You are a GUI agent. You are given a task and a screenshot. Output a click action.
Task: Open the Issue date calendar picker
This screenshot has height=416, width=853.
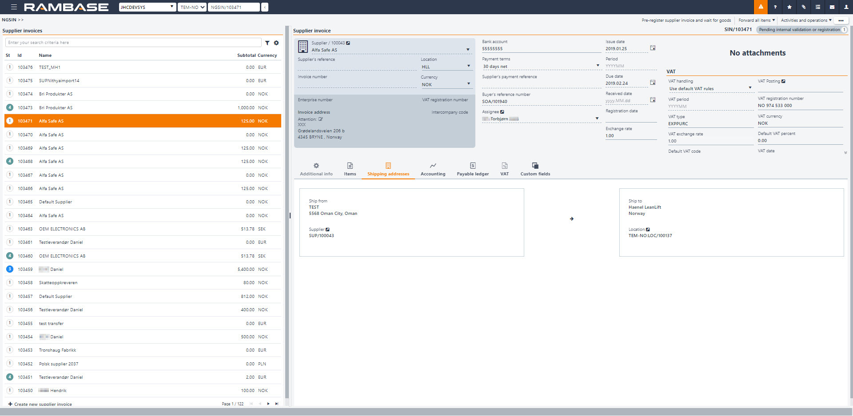(x=653, y=48)
